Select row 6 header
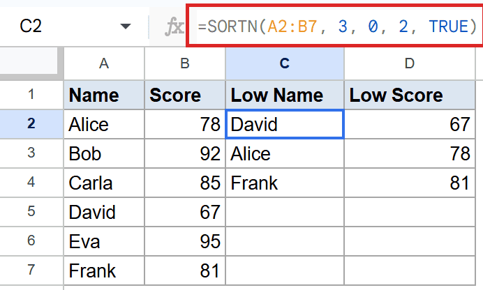The width and height of the screenshot is (483, 290). point(31,241)
